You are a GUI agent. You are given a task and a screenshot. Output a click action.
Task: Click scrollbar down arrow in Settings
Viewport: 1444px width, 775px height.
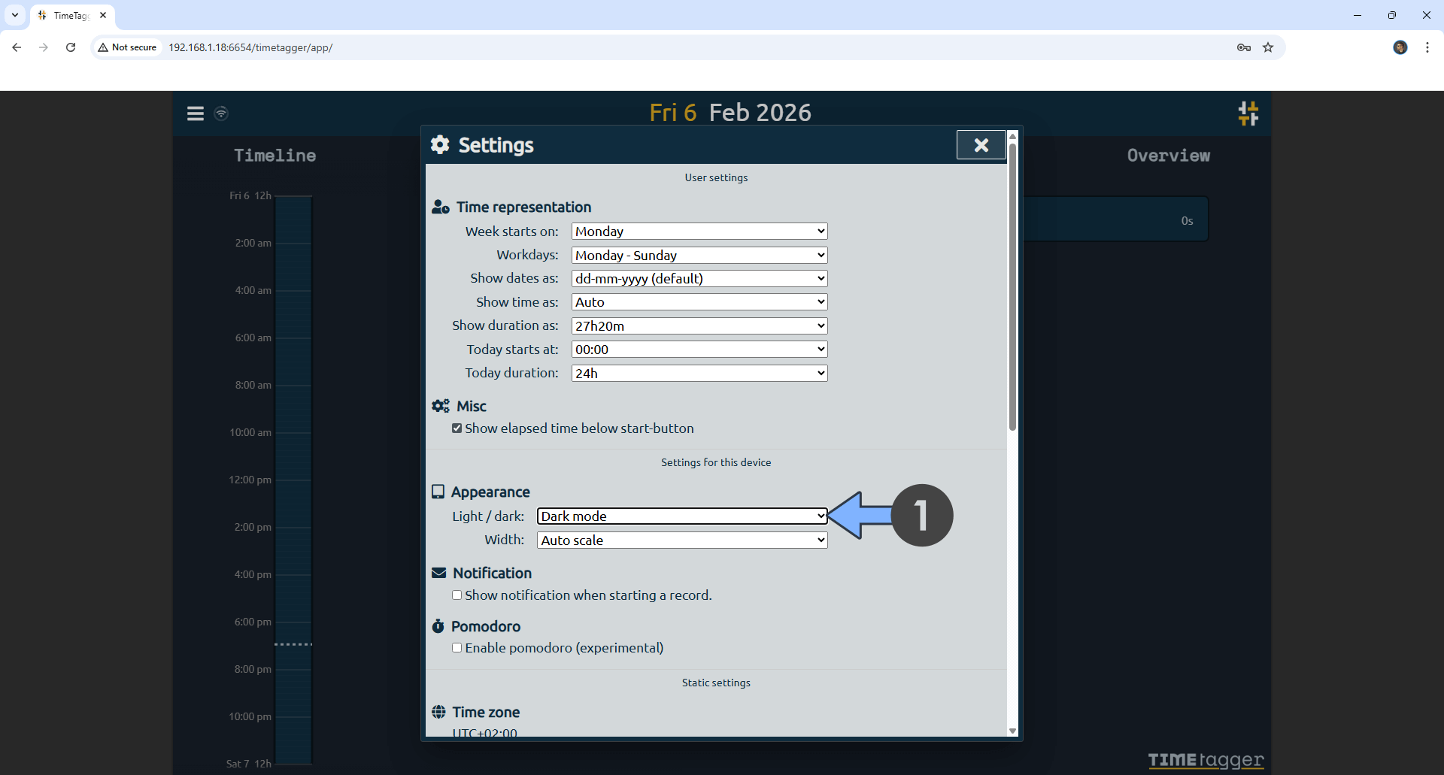pyautogui.click(x=1012, y=731)
